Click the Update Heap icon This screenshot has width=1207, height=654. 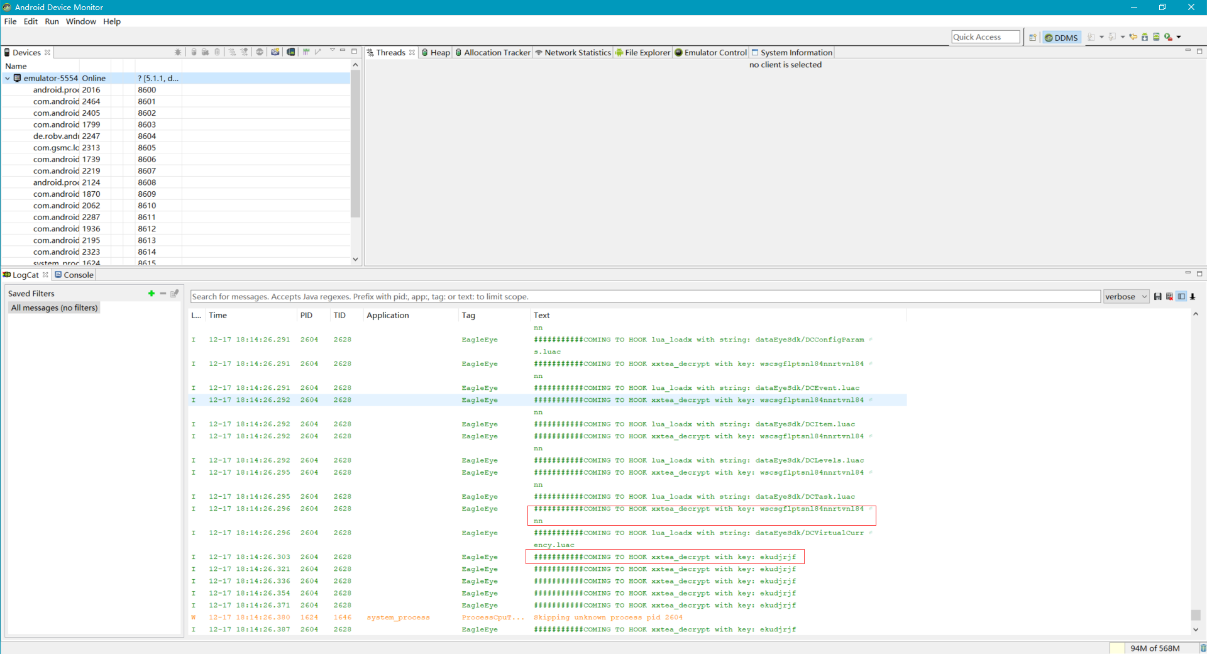tap(194, 52)
